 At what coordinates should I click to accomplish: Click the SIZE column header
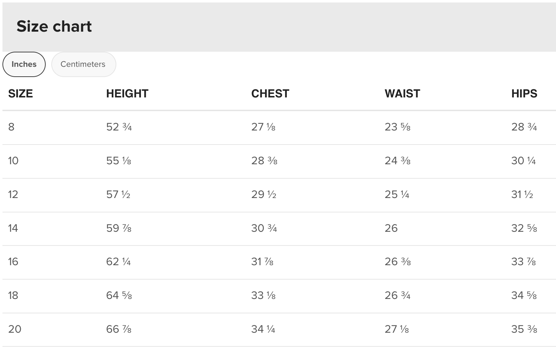pyautogui.click(x=20, y=94)
